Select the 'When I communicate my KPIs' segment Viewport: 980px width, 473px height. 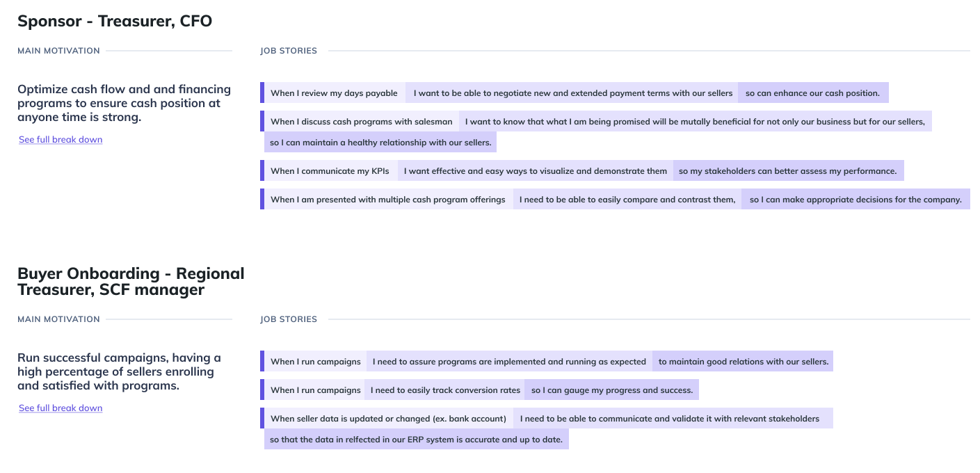(x=329, y=171)
